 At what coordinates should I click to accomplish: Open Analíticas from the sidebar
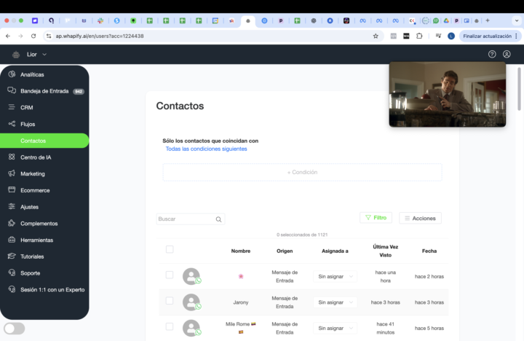pos(32,74)
